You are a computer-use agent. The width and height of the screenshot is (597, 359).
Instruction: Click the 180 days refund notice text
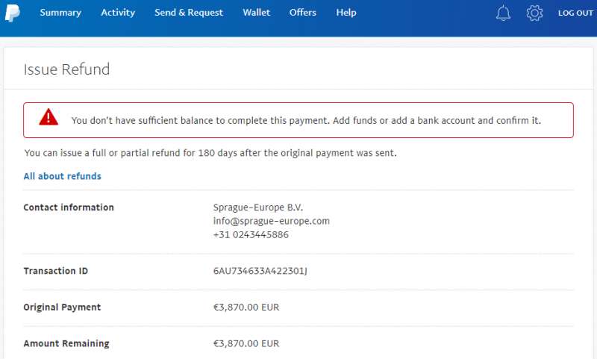(210, 153)
